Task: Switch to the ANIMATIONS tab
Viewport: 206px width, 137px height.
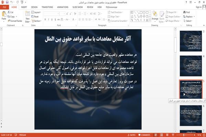Action: (63, 7)
